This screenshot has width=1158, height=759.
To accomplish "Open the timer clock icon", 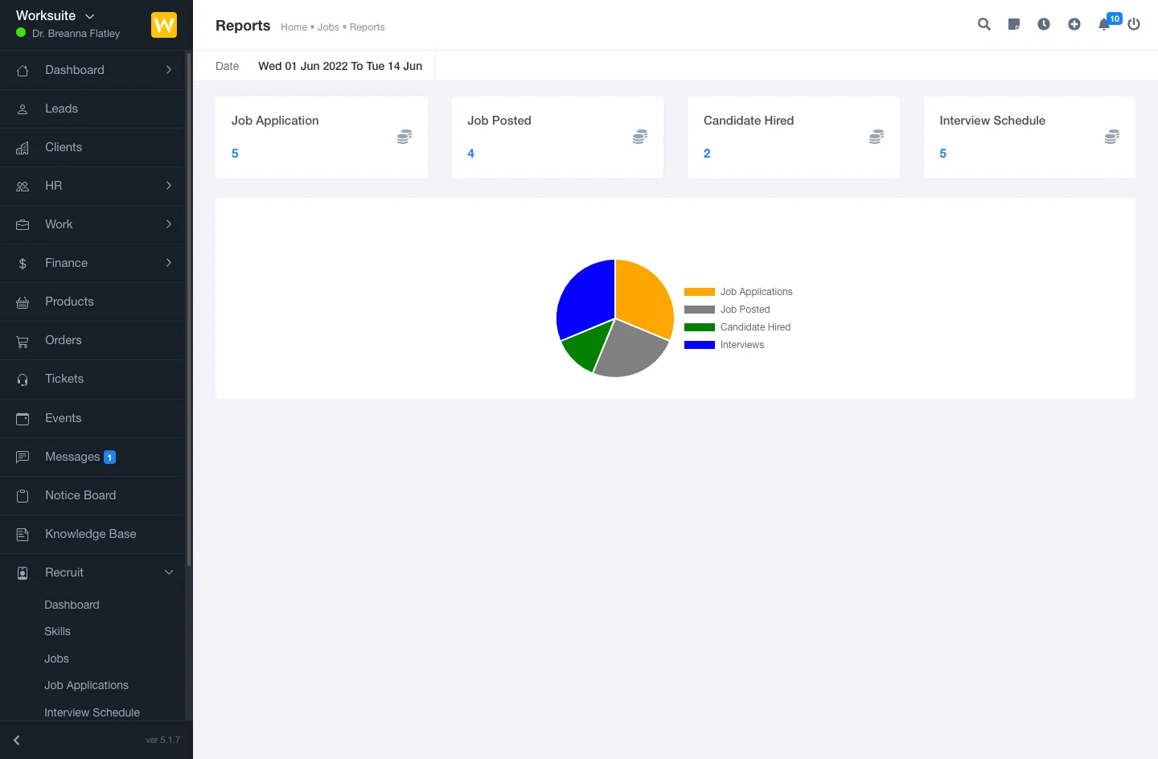I will (1044, 24).
